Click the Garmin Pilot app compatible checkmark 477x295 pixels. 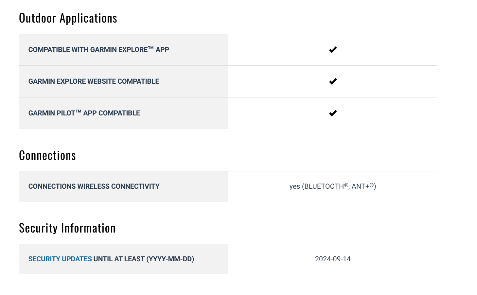[x=333, y=113]
